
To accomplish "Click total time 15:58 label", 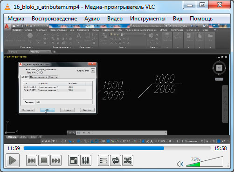I will (220, 148).
